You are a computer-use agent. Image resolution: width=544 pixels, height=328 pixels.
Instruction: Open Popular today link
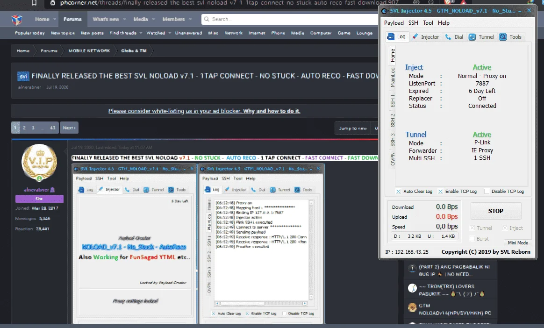click(29, 33)
